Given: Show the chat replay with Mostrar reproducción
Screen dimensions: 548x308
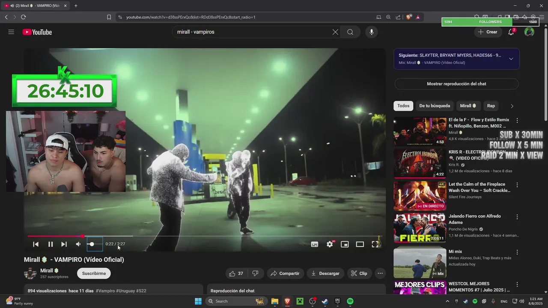Looking at the screenshot, I should (x=456, y=84).
